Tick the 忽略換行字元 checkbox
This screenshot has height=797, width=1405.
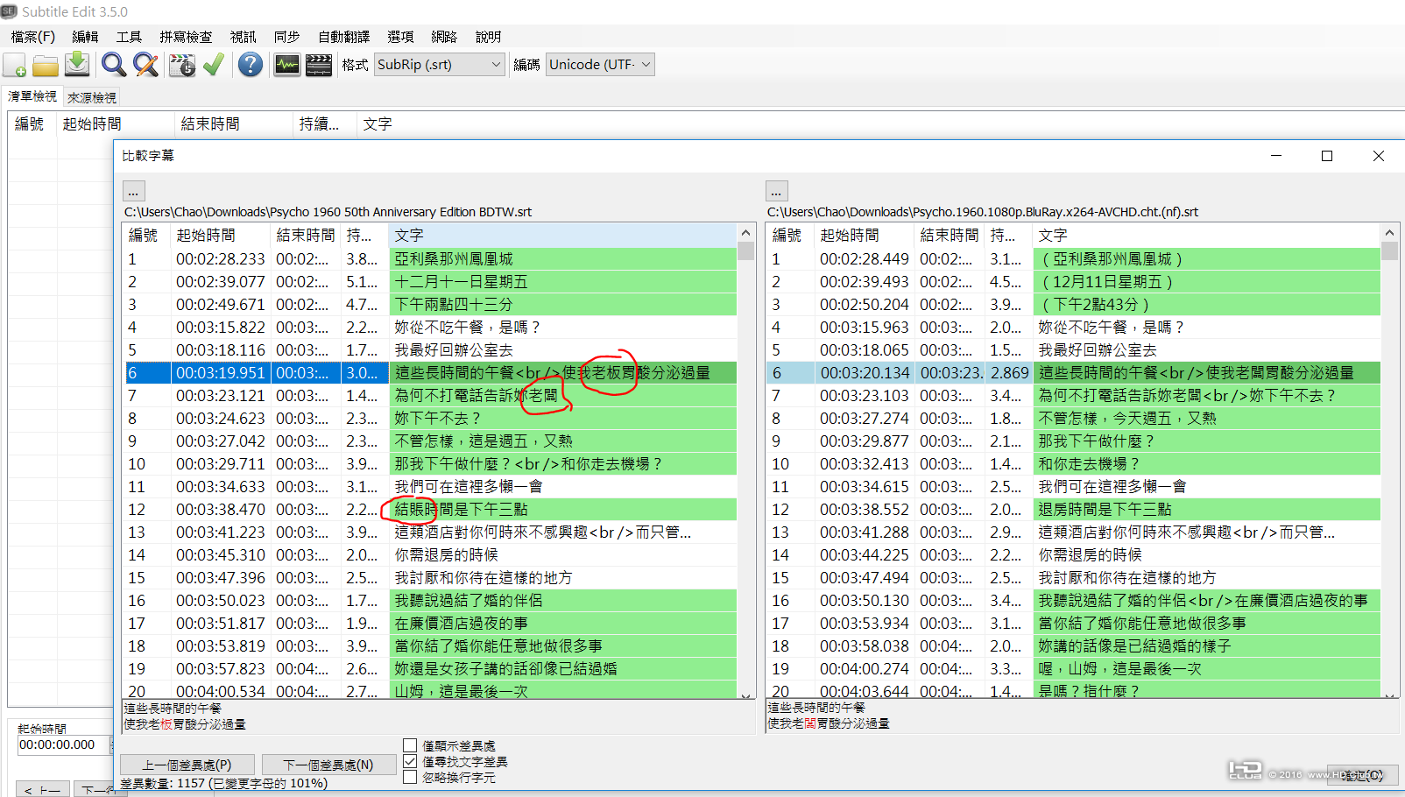(410, 777)
